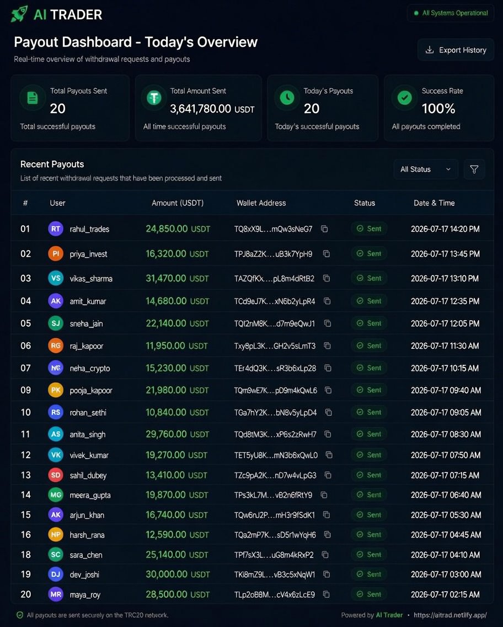Image resolution: width=503 pixels, height=627 pixels.
Task: Copy amit_kumar wallet address
Action: pos(327,301)
